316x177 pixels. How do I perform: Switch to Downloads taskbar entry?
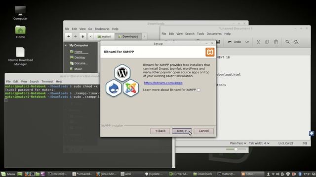[203, 174]
